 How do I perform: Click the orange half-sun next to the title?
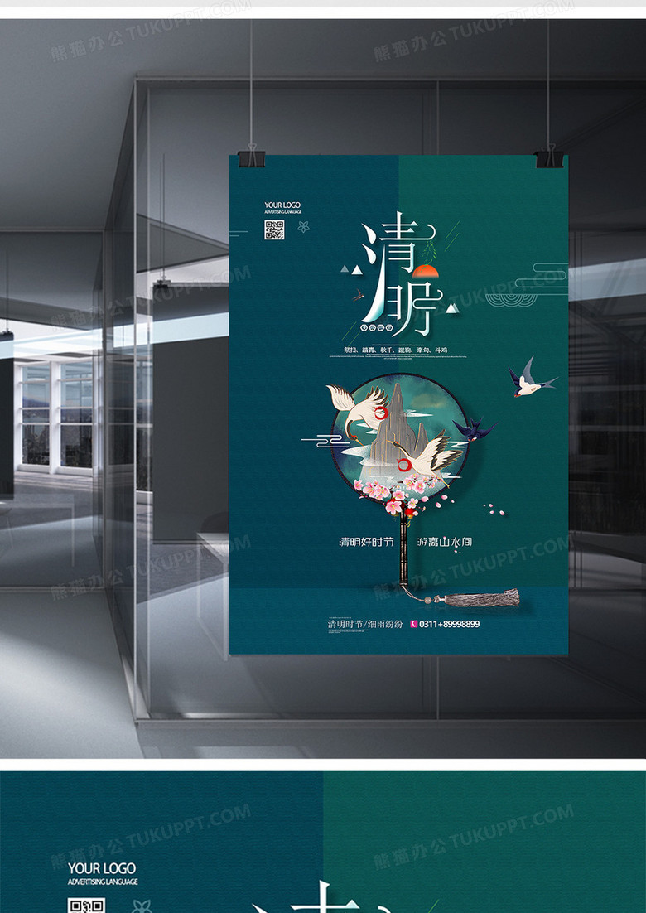coord(426,270)
